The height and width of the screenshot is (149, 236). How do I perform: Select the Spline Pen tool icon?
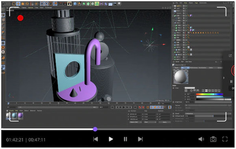click(x=79, y=4)
